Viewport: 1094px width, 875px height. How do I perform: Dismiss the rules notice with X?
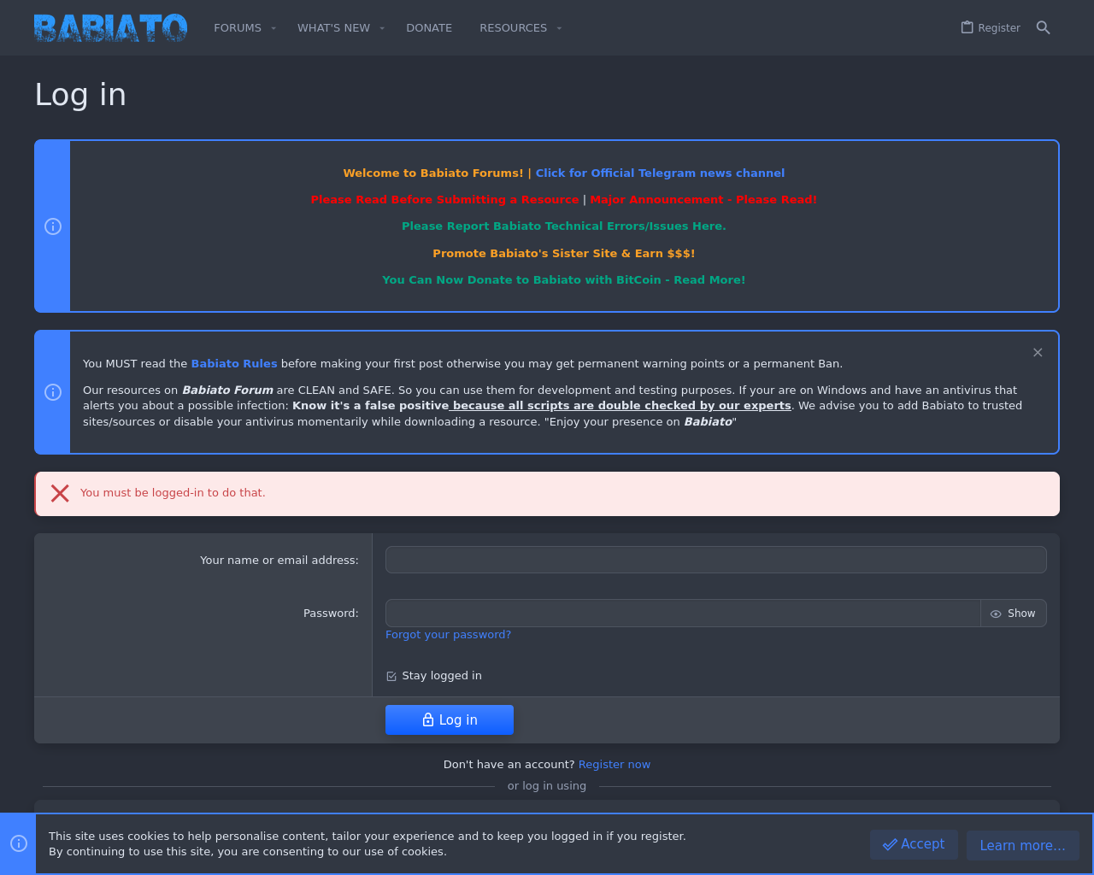click(1038, 352)
